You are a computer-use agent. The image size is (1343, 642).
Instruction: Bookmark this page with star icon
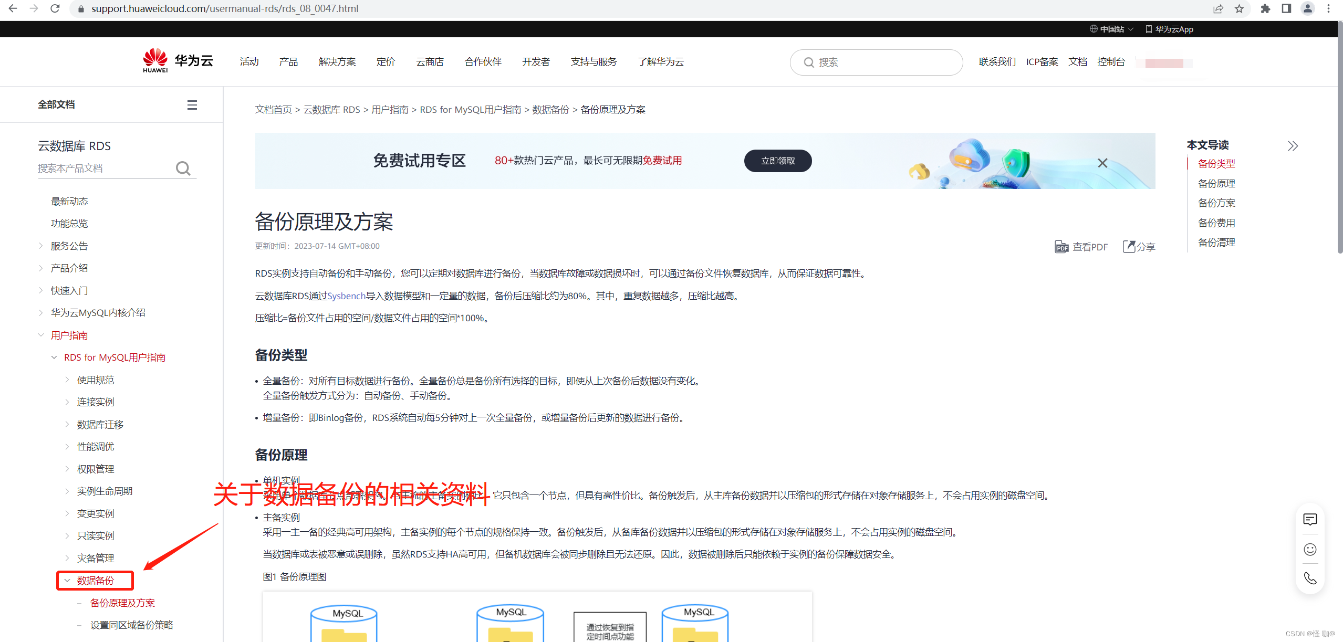(x=1240, y=9)
